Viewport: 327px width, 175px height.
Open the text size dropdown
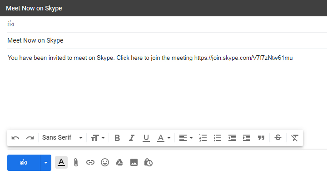click(x=98, y=138)
